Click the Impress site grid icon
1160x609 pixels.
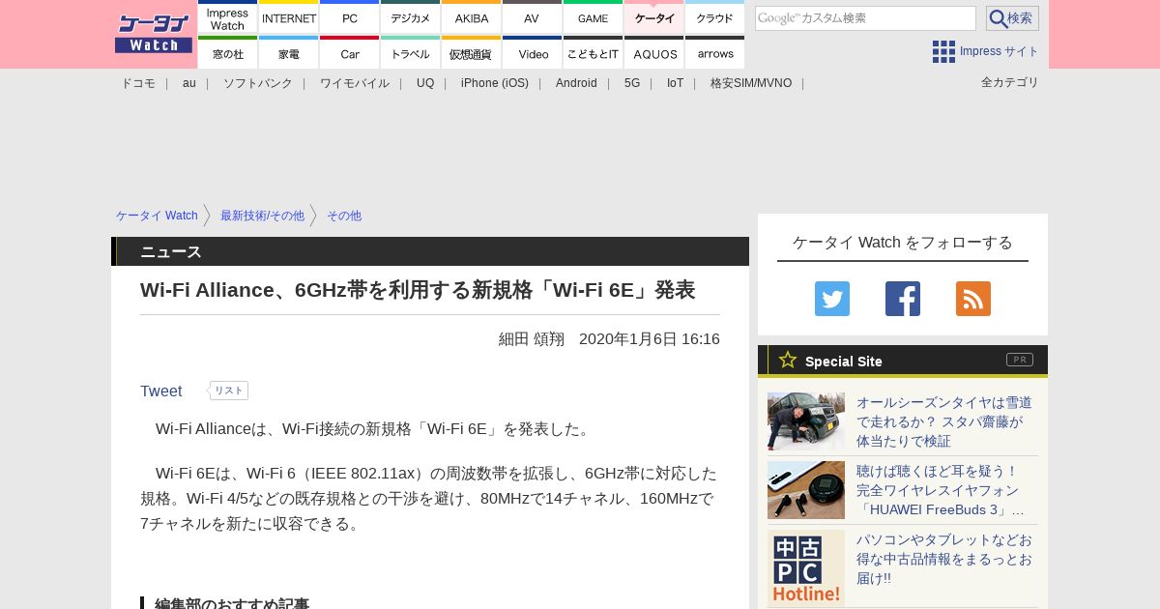coord(943,51)
